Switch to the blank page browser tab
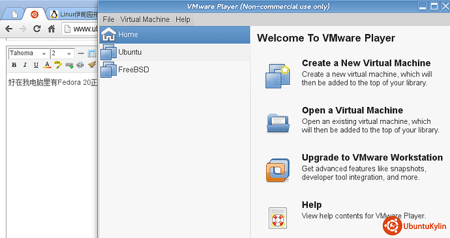450x238 pixels. pyautogui.click(x=14, y=14)
